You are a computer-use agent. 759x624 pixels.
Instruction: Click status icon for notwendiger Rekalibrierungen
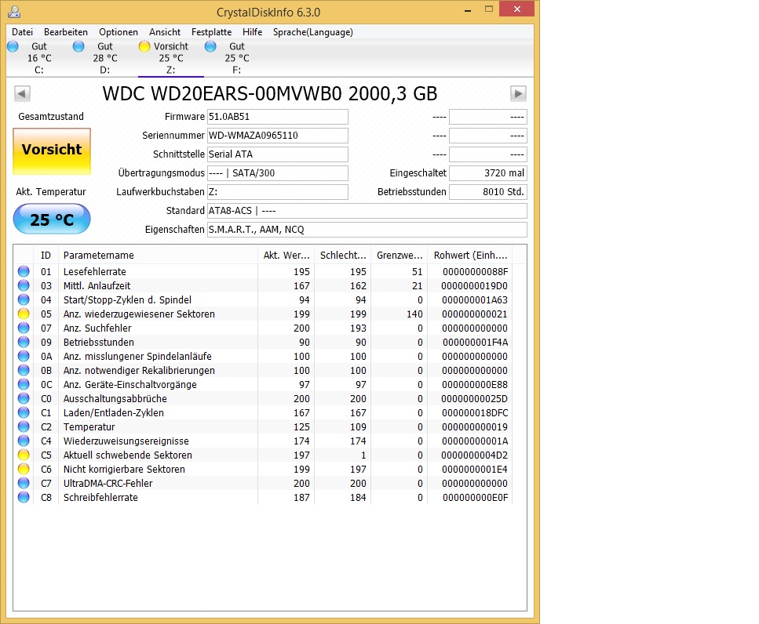click(24, 370)
